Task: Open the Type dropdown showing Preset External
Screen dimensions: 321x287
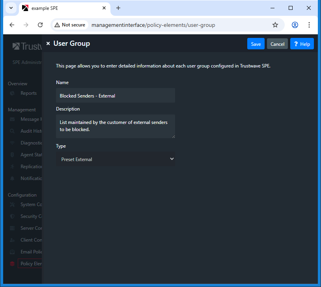Action: [115, 159]
